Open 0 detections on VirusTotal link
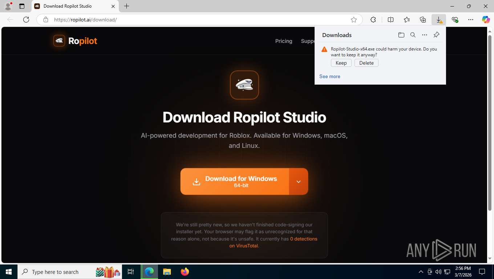Image resolution: width=494 pixels, height=279 pixels. click(x=273, y=242)
